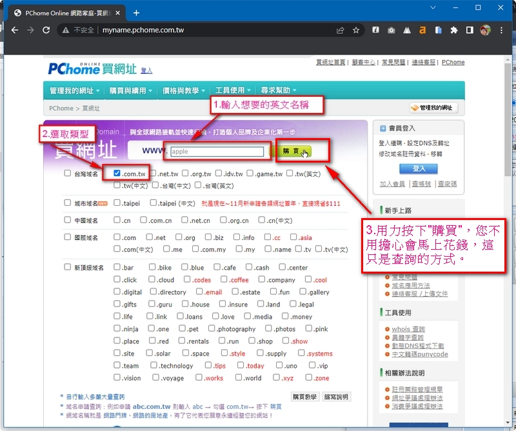Click the share page icon in address bar
Image resolution: width=516 pixels, height=431 pixels.
pyautogui.click(x=340, y=30)
